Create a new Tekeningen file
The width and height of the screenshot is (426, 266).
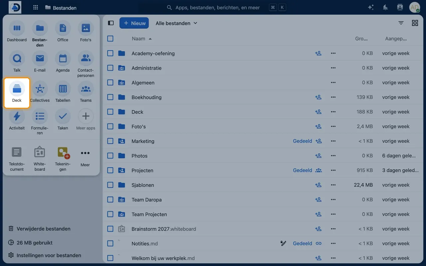tap(63, 159)
